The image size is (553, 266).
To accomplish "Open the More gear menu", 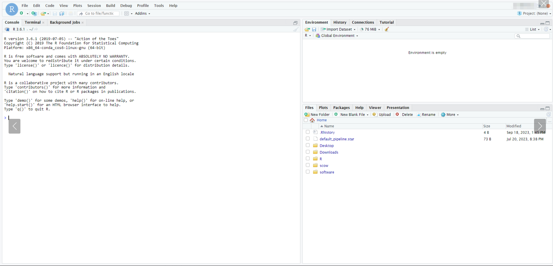I will point(450,115).
